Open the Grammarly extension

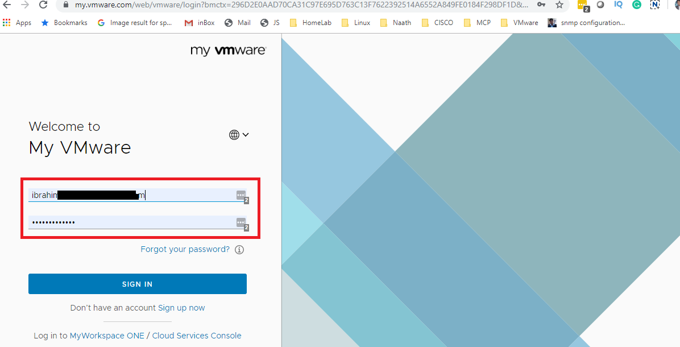(636, 5)
